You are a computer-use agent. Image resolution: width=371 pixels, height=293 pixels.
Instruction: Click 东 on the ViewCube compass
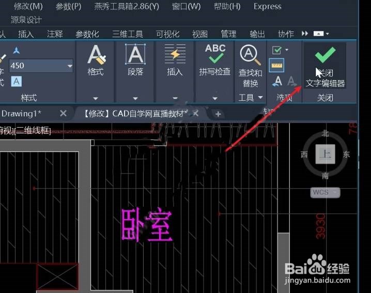pyautogui.click(x=346, y=155)
